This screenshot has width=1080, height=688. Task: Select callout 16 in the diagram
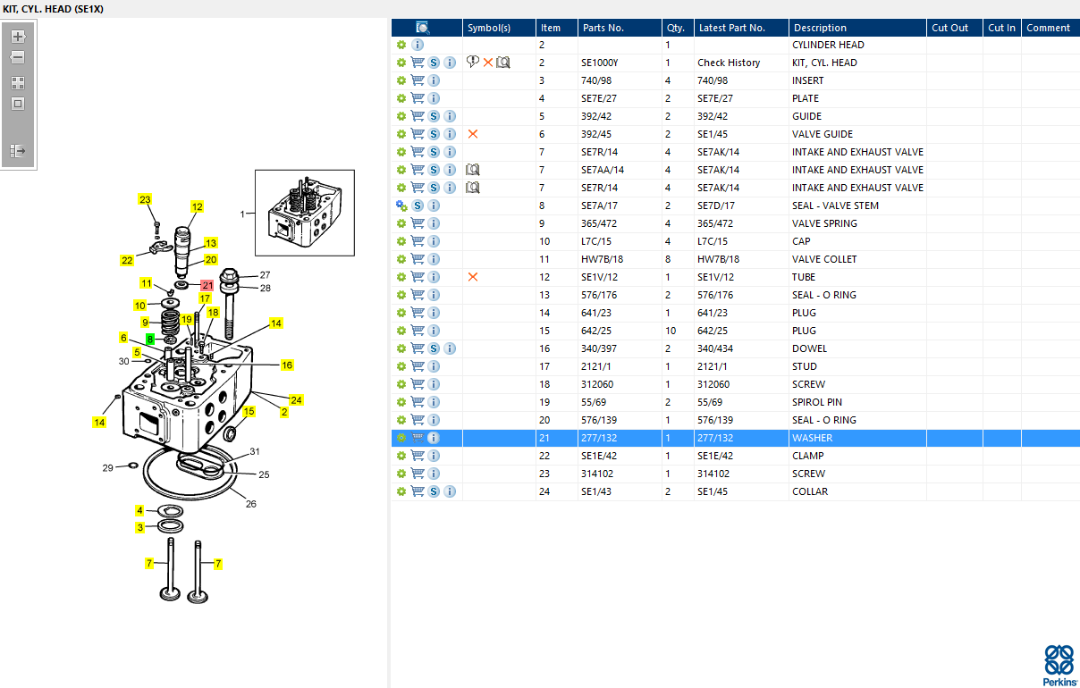click(287, 365)
